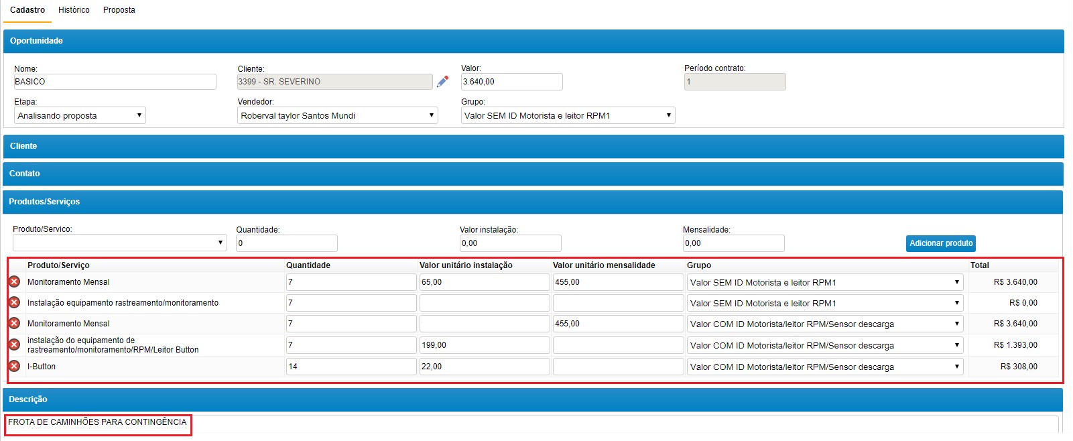This screenshot has width=1073, height=441.
Task: Open the Vendedor dropdown
Action: pyautogui.click(x=337, y=115)
